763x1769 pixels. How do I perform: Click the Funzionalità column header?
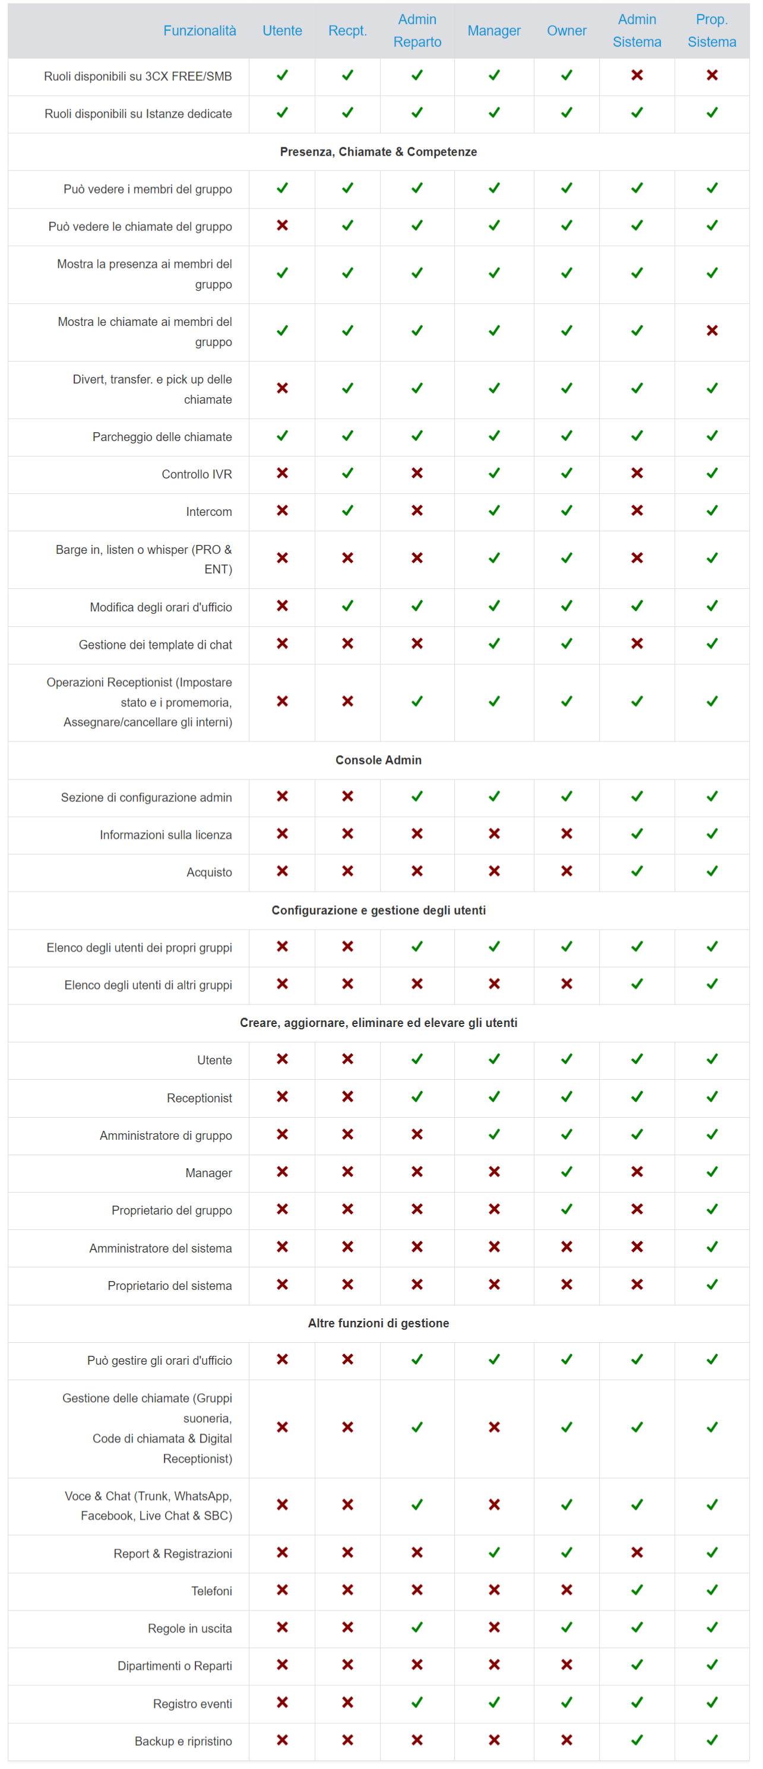[x=199, y=31]
